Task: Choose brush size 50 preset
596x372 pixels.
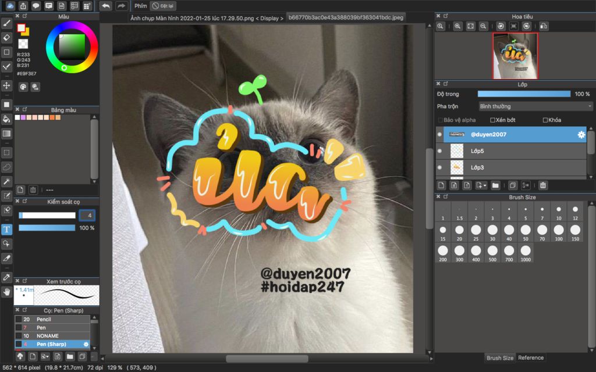Action: point(526,233)
